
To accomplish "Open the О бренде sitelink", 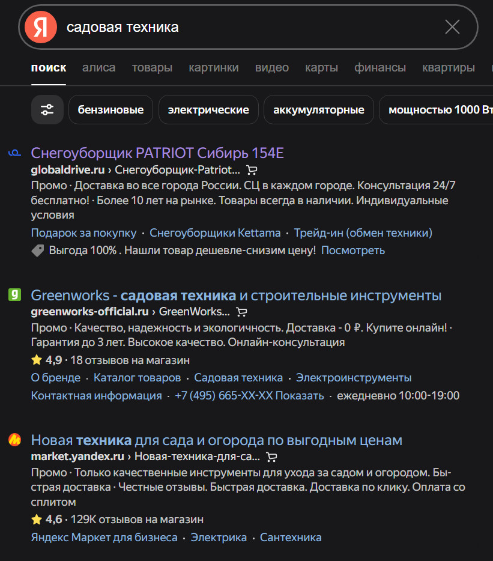I will (x=56, y=378).
